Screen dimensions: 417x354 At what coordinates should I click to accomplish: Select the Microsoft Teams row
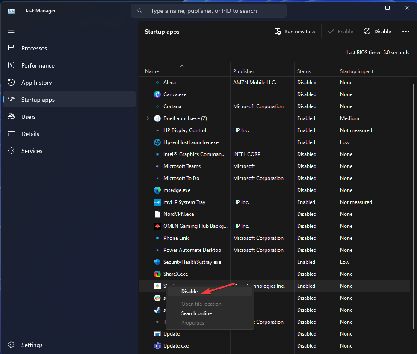(274, 166)
